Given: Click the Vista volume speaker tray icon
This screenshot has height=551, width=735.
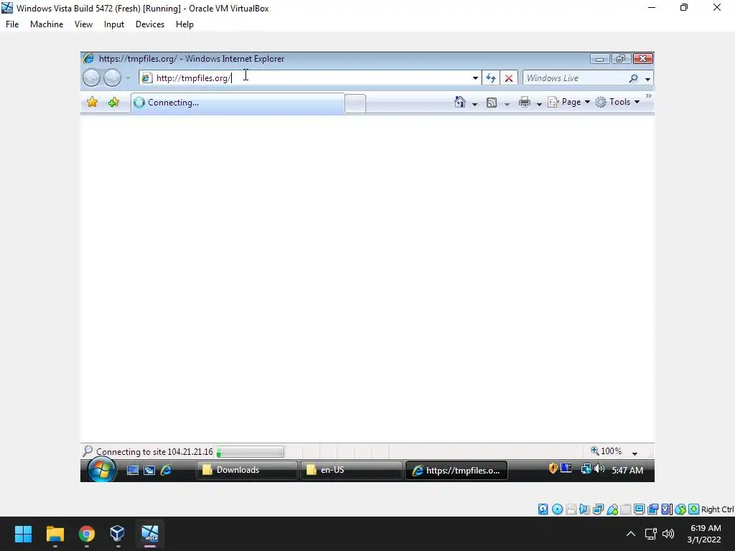Looking at the screenshot, I should 599,468.
